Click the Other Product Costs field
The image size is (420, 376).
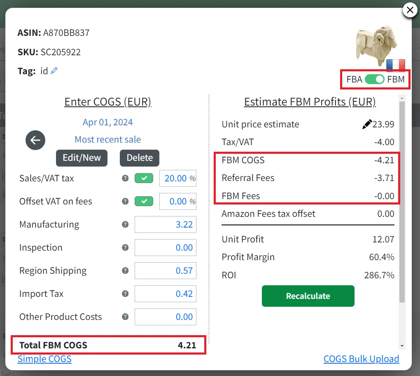pyautogui.click(x=166, y=317)
